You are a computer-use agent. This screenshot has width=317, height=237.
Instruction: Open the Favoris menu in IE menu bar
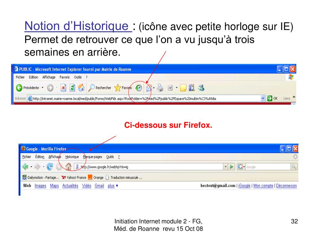click(64, 77)
